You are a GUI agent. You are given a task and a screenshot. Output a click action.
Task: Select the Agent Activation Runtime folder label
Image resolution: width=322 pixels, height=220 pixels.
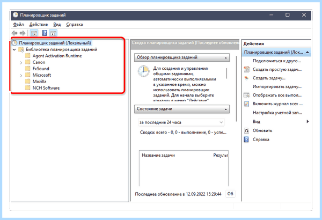coord(57,56)
